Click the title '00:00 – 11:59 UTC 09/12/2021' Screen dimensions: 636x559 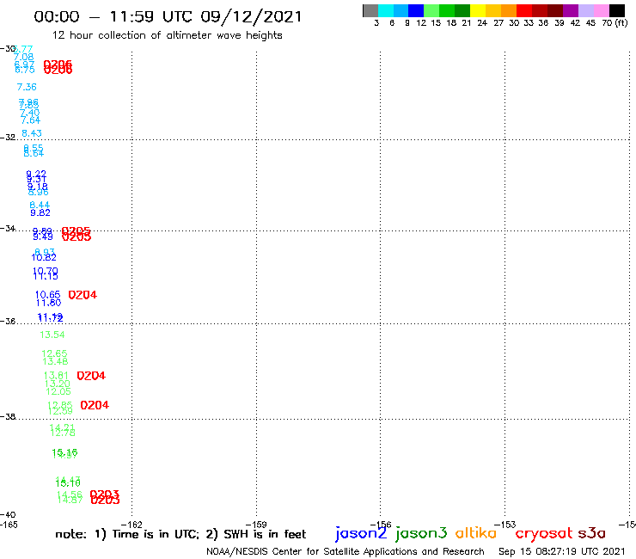[x=168, y=17]
